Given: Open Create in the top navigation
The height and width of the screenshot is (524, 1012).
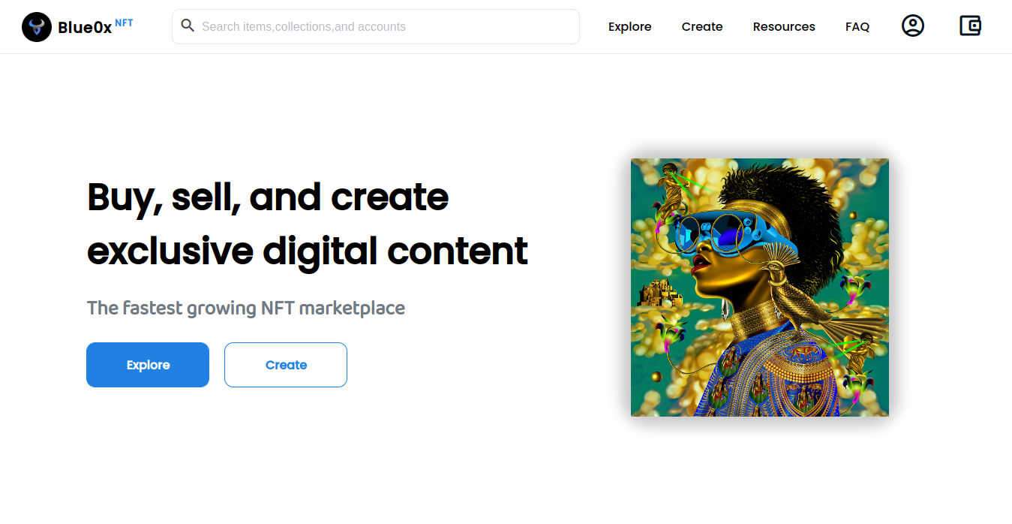Looking at the screenshot, I should point(702,26).
